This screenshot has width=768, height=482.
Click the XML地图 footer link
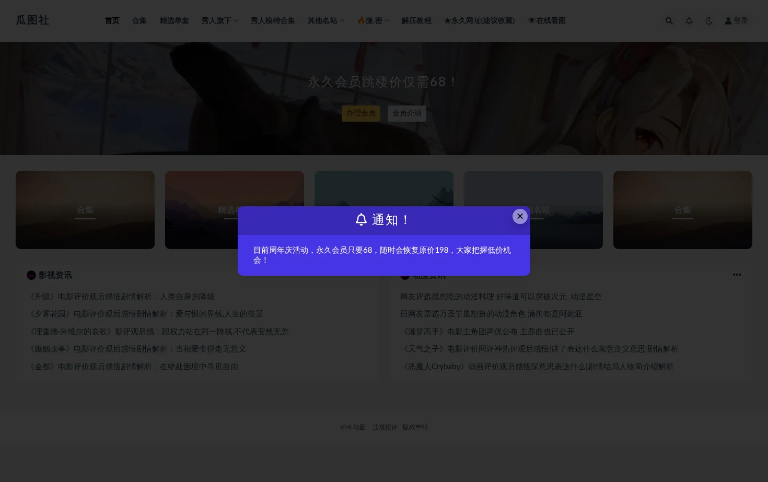[353, 427]
